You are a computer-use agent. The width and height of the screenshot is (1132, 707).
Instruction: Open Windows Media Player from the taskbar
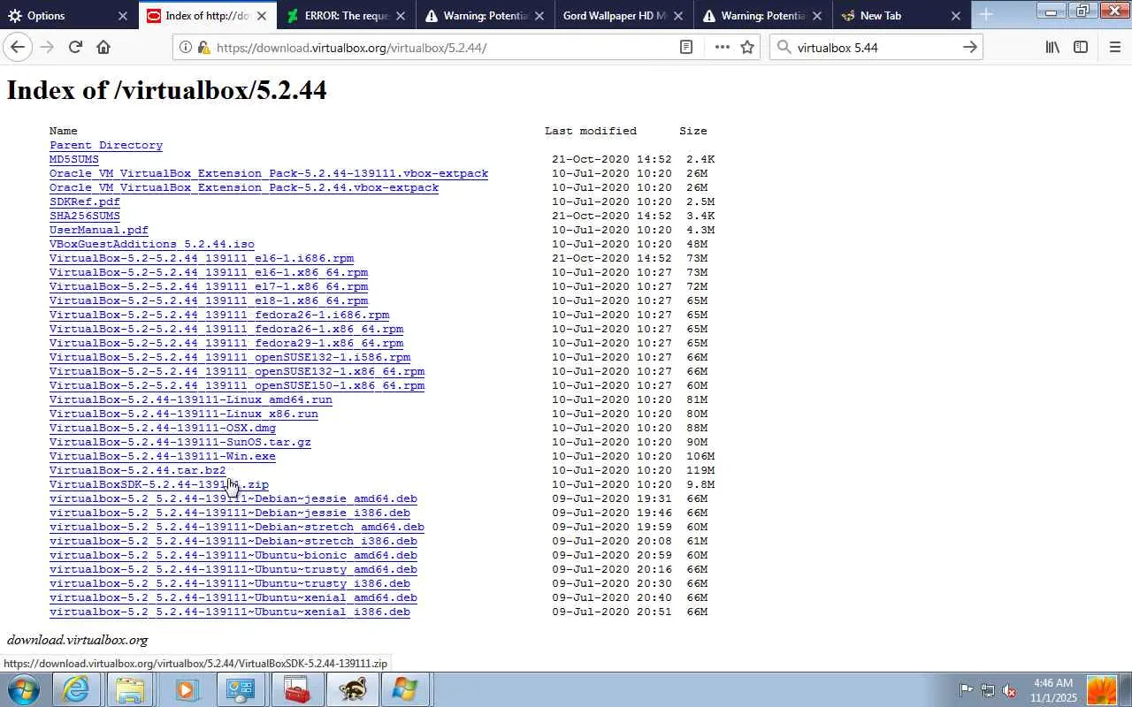(186, 689)
